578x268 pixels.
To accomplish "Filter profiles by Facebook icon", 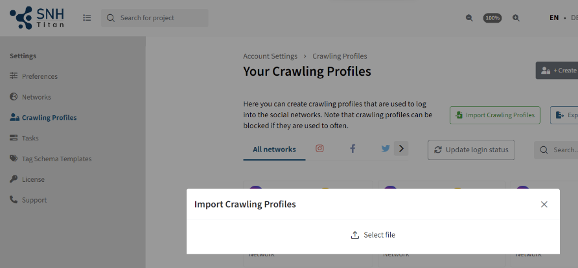I will click(x=353, y=148).
